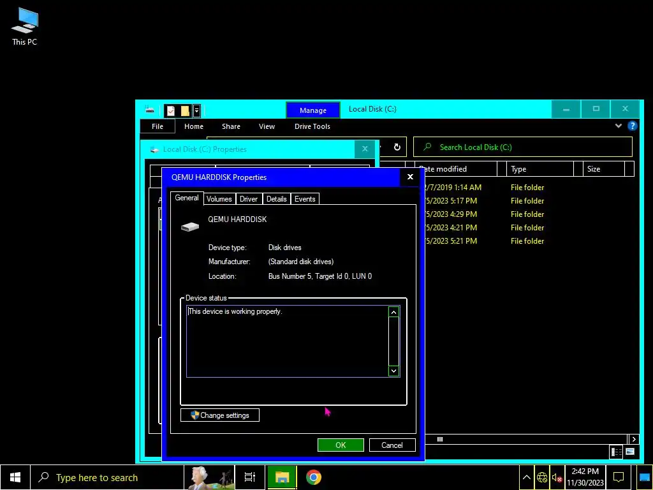This screenshot has height=490, width=653.
Task: Open the File menu in Explorer
Action: pyautogui.click(x=158, y=126)
